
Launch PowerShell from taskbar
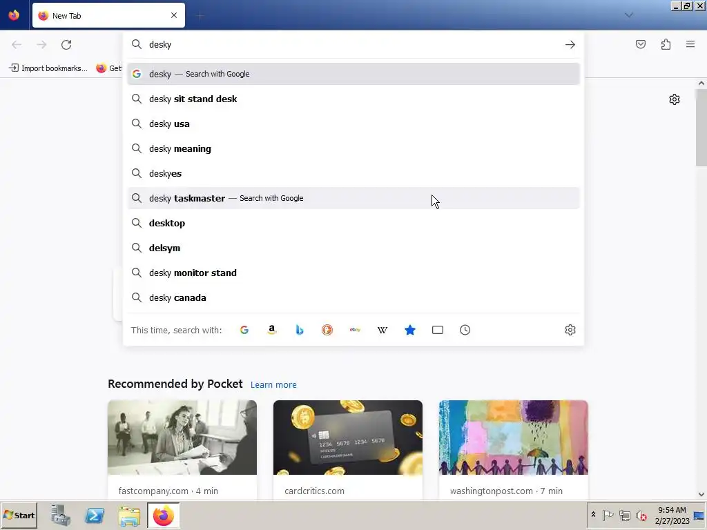coord(95,515)
